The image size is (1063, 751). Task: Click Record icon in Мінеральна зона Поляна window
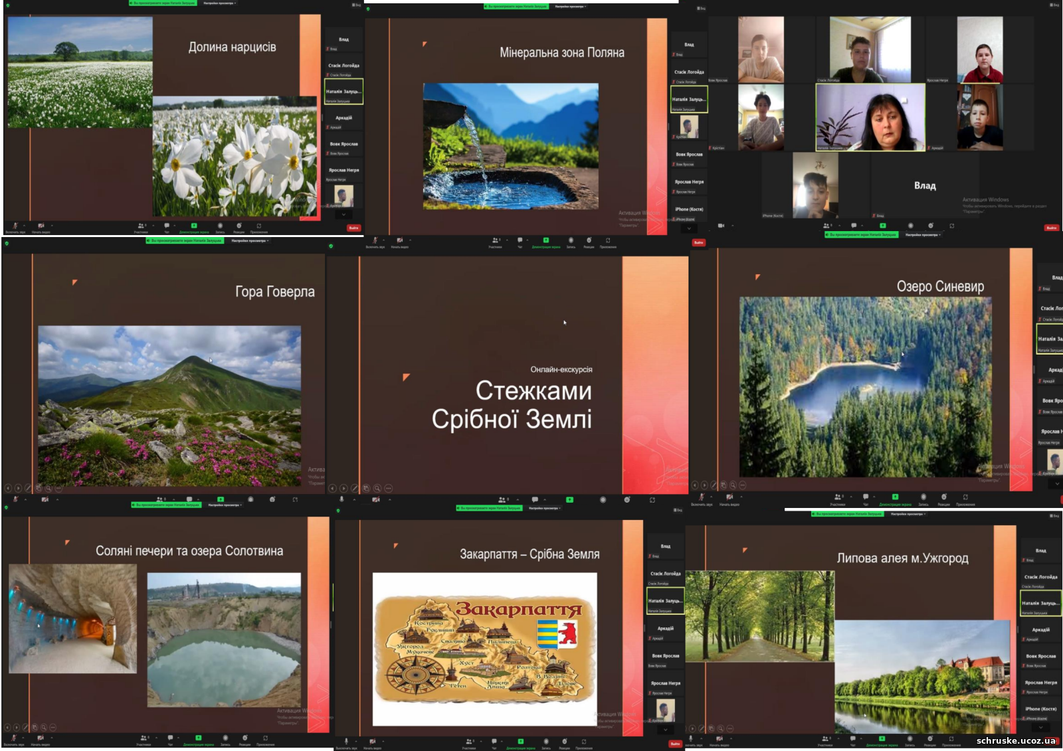(571, 240)
